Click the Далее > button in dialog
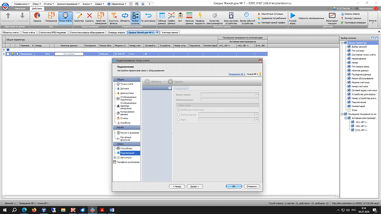 pyautogui.click(x=194, y=186)
